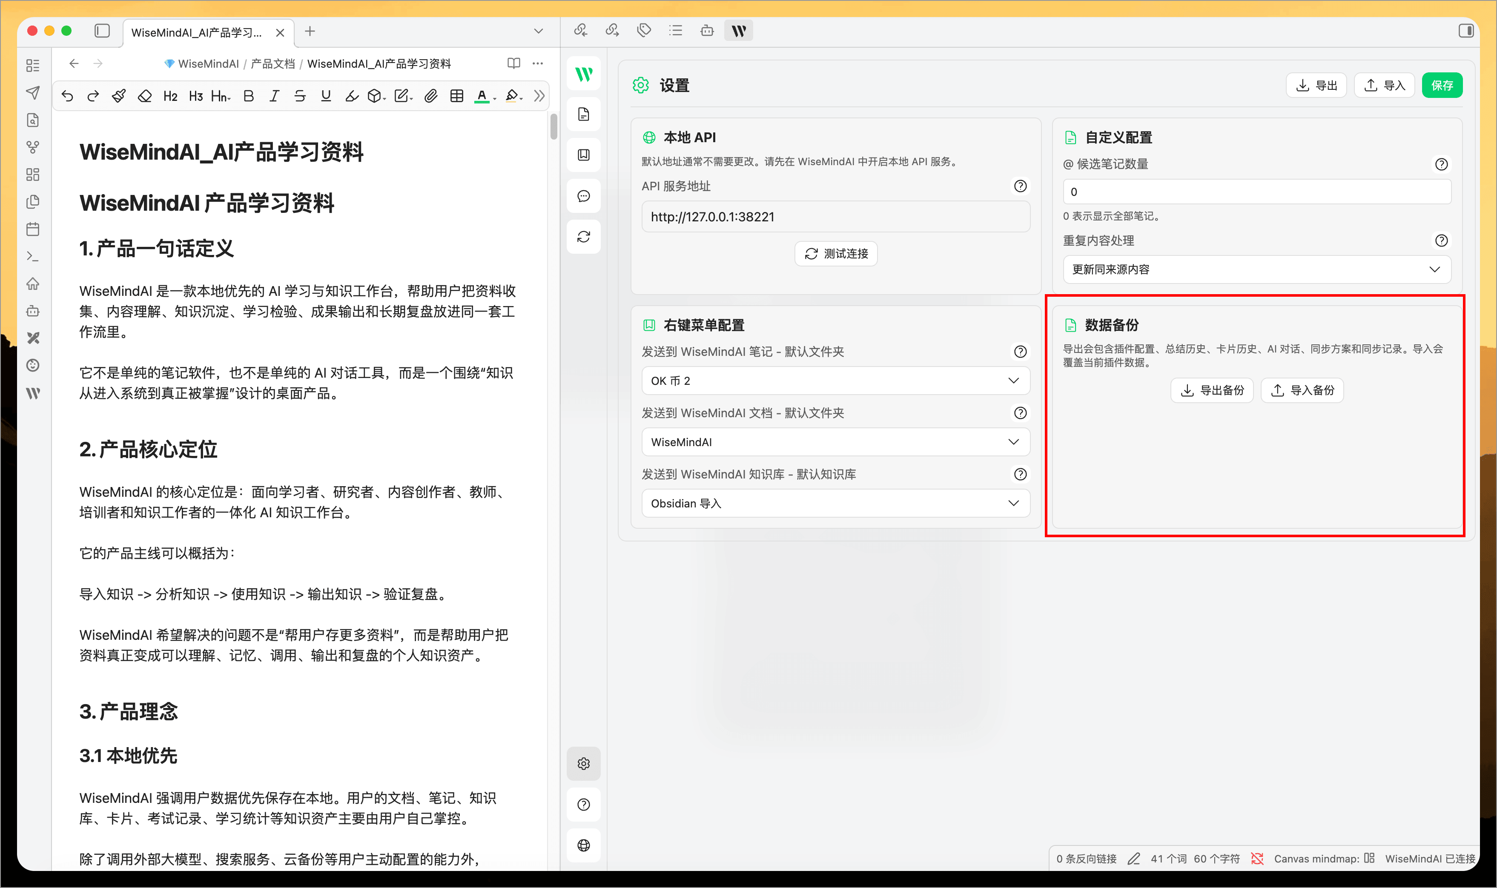The width and height of the screenshot is (1497, 888).
Task: Navigate back with left arrow
Action: 74,63
